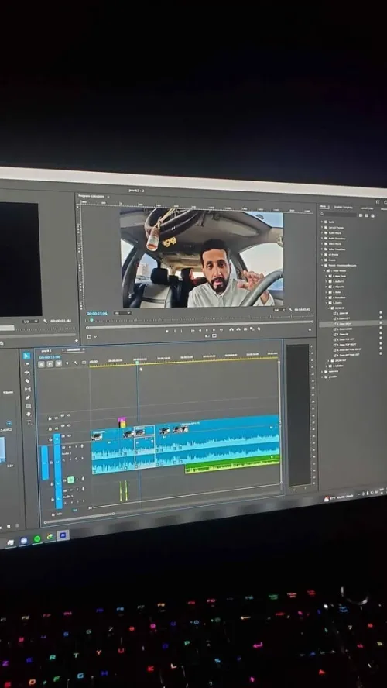The height and width of the screenshot is (688, 387).
Task: Toggle the V1 track eye output
Action: coord(69,435)
